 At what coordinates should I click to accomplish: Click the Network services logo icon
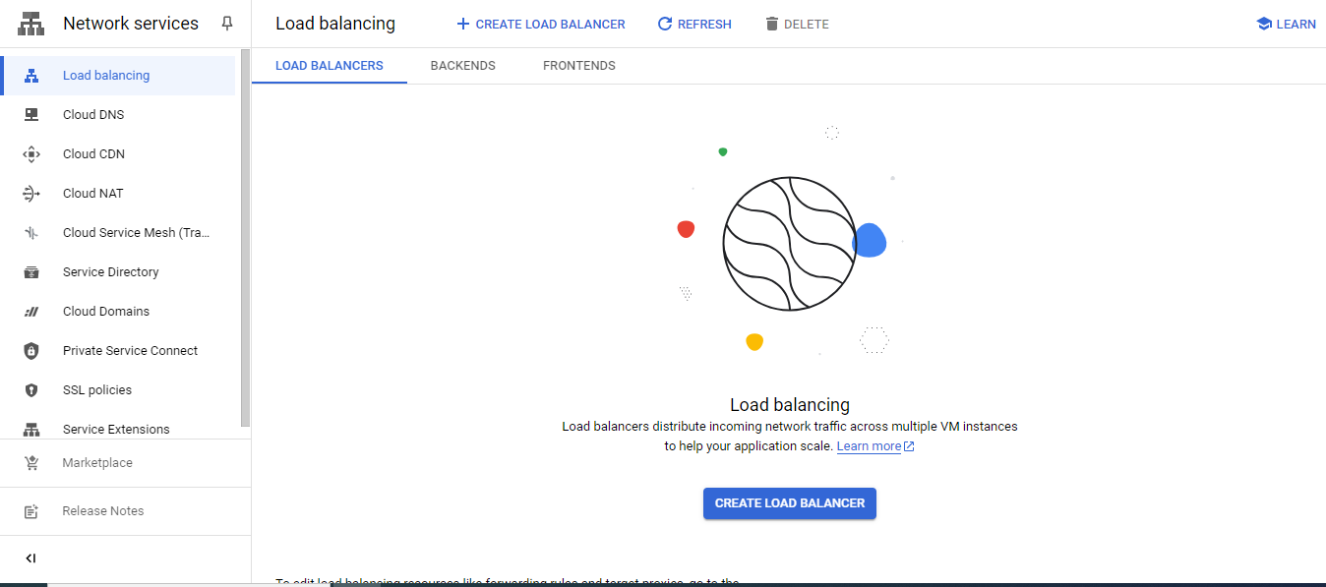coord(30,22)
